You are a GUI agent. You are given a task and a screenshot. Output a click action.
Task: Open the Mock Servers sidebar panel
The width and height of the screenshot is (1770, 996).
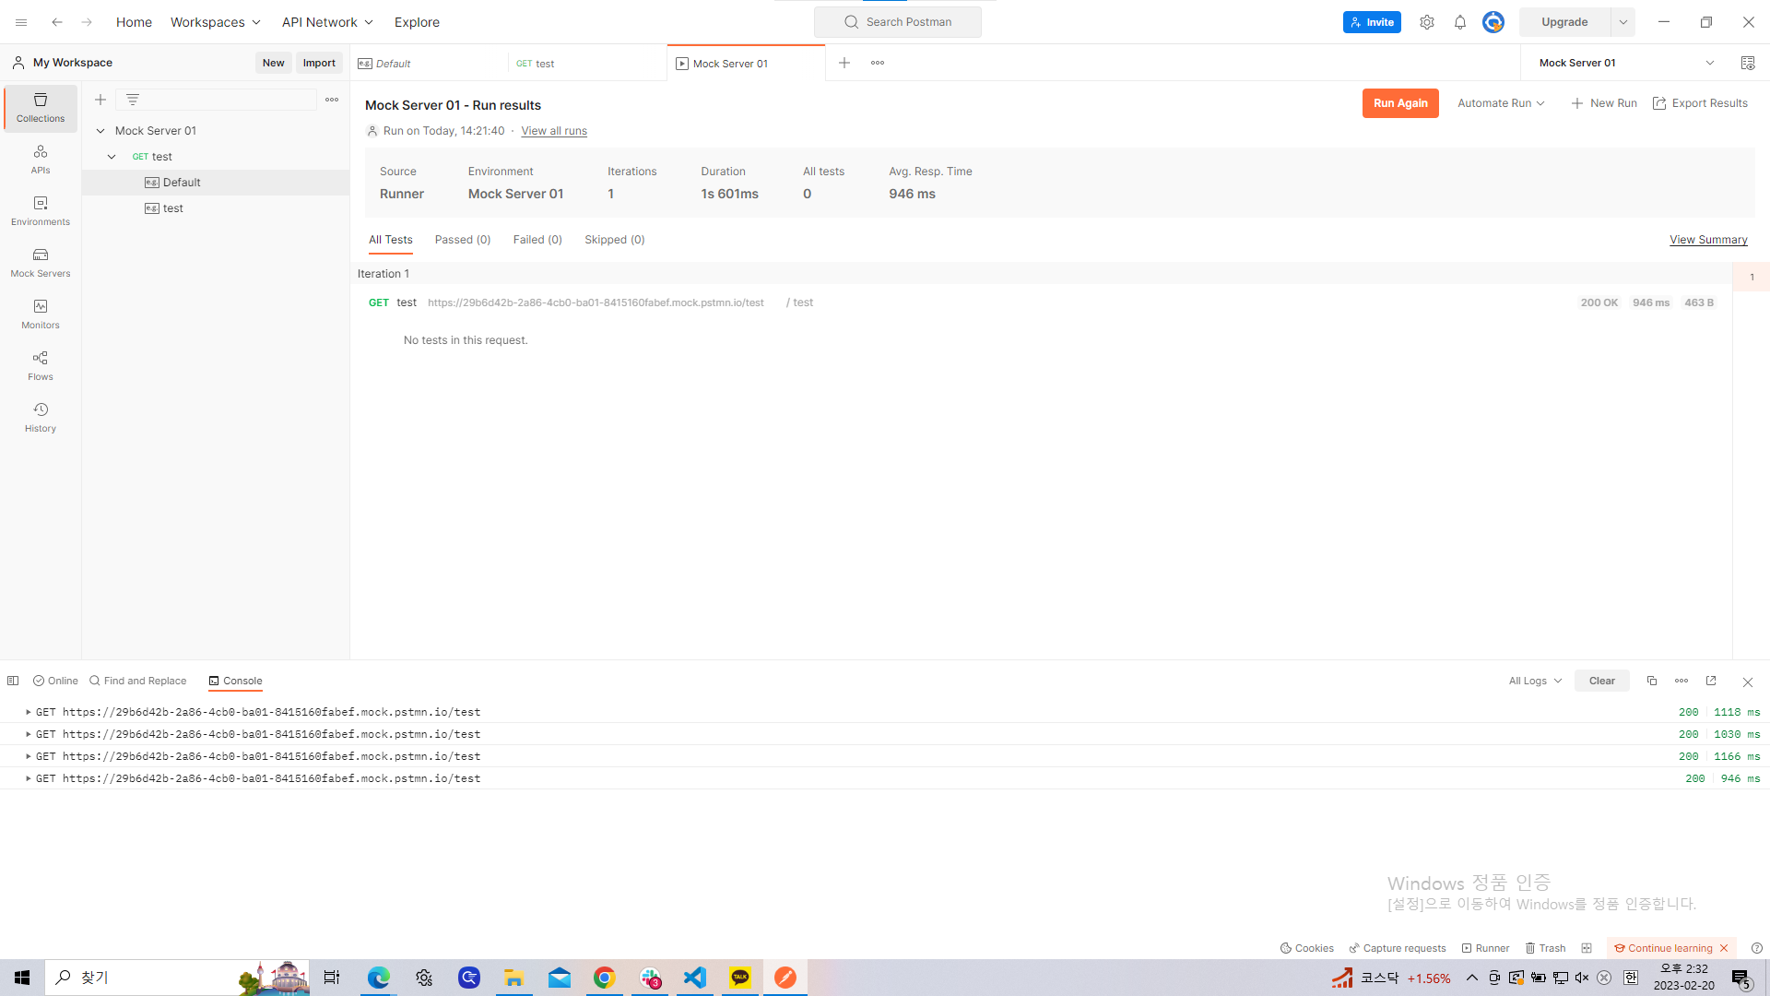click(40, 262)
